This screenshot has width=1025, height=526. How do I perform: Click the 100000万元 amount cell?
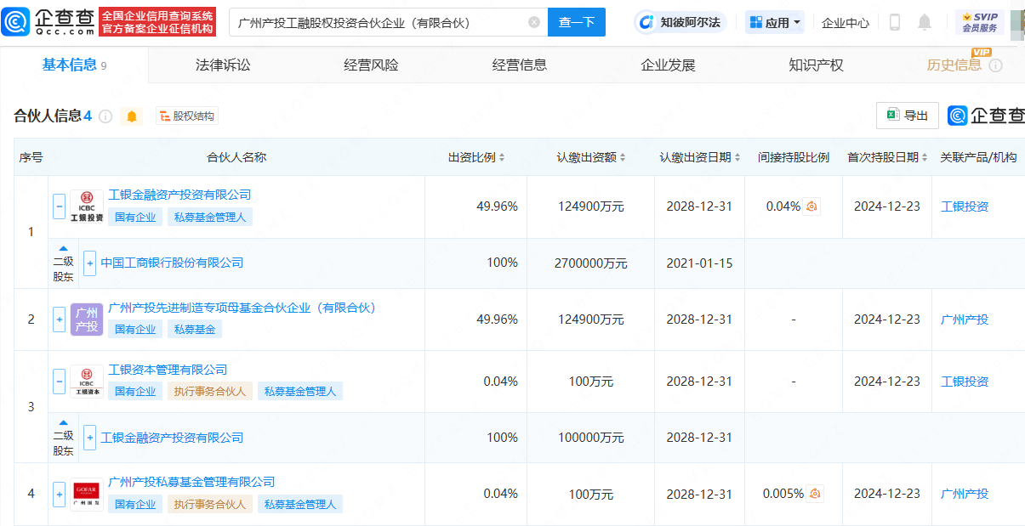(x=591, y=438)
